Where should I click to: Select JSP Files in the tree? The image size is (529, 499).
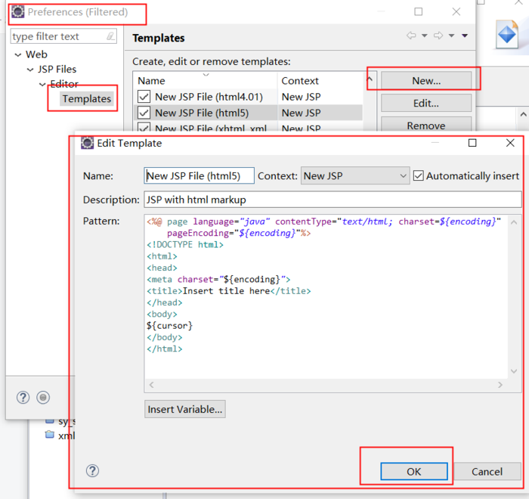57,70
